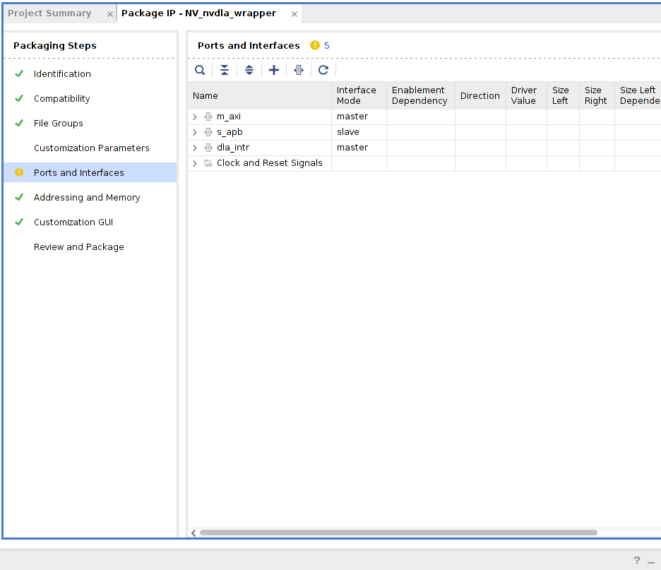Expand the m_axi interface row
This screenshot has height=570, width=661.
[x=194, y=116]
